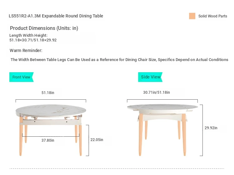Click the Length Width Height label
The height and width of the screenshot is (175, 234).
tap(28, 35)
